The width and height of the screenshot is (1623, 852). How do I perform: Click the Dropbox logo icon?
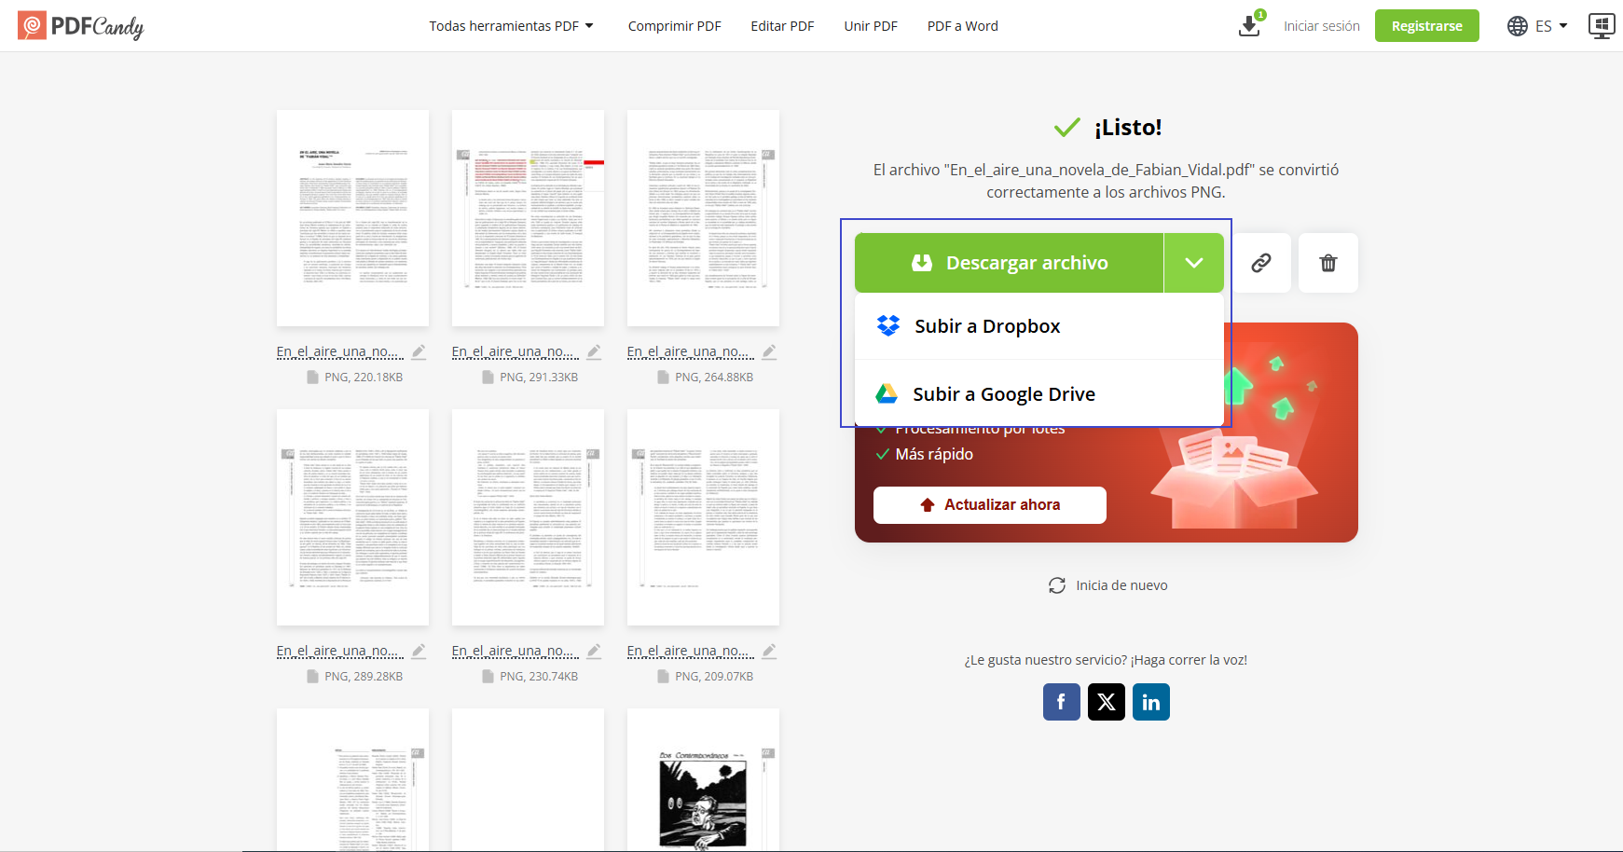tap(888, 325)
